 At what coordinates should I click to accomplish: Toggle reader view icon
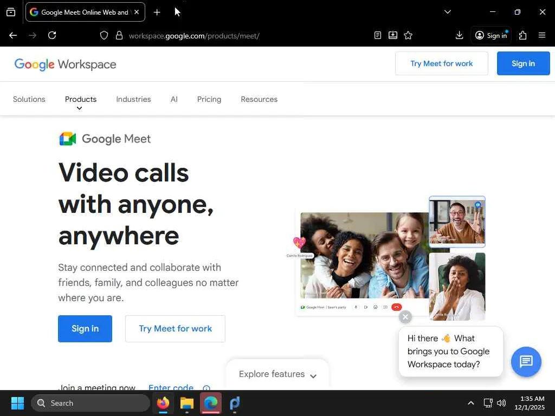(x=378, y=35)
